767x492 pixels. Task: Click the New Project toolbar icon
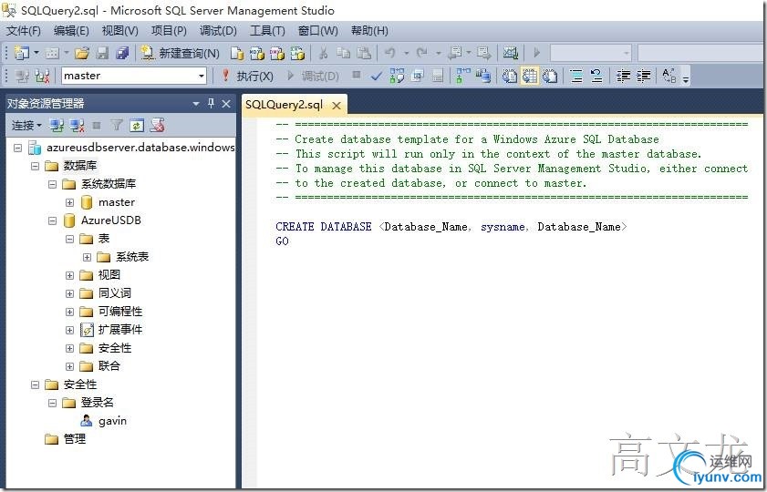click(x=21, y=53)
